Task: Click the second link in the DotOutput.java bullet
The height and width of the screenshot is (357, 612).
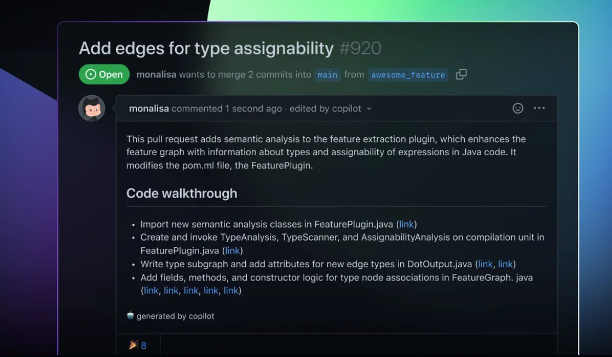Action: point(504,264)
